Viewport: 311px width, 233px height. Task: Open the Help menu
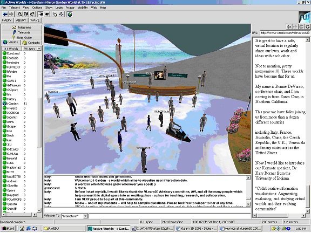point(103,8)
